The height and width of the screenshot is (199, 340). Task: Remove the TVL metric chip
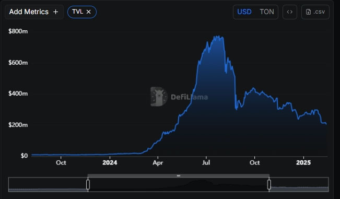pos(88,12)
